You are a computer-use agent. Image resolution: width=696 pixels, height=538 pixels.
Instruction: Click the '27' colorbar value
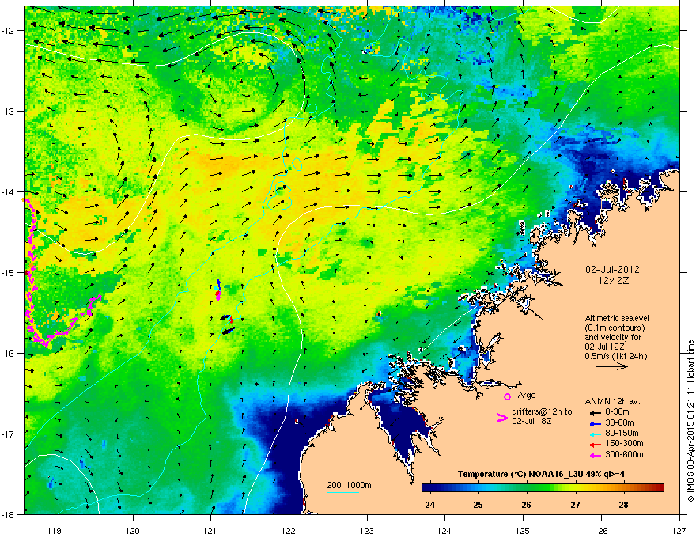tap(575, 505)
